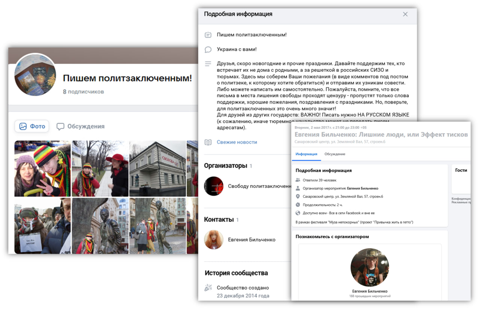This screenshot has height=309, width=479.
Task: Open photo of the Свобода building
Action: click(x=157, y=169)
